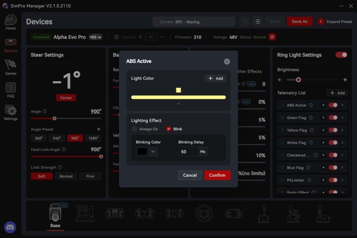Click the import preset icon

point(257,22)
